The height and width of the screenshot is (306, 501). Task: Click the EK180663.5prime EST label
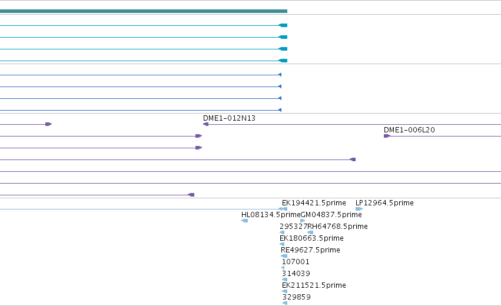pos(311,238)
